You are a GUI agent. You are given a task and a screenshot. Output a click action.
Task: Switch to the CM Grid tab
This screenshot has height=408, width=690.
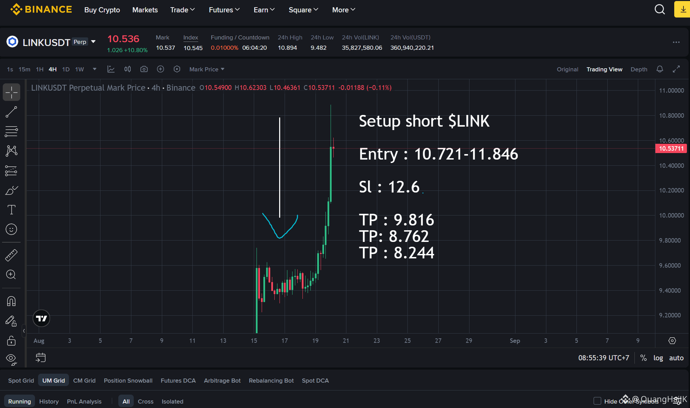pos(84,381)
